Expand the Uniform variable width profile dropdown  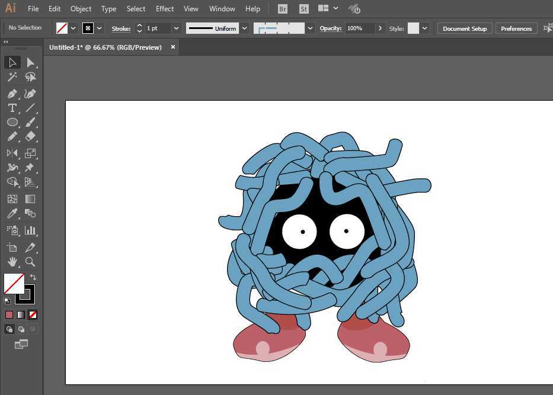244,28
